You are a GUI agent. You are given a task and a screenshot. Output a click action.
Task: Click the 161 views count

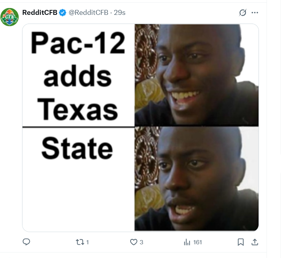[198, 242]
